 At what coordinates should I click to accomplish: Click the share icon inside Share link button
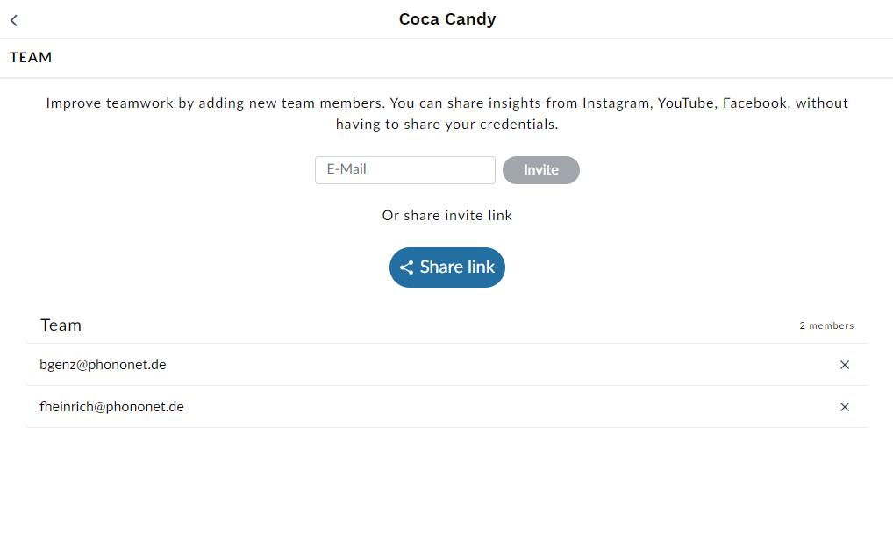[x=406, y=267]
